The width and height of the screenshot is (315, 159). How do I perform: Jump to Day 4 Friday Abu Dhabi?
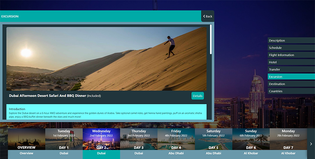pos(176,141)
